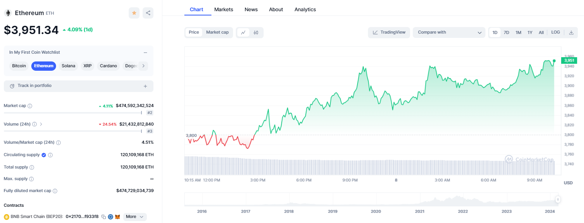The image size is (584, 223).
Task: Select Ethereum chip in the watchlist
Action: tap(44, 66)
